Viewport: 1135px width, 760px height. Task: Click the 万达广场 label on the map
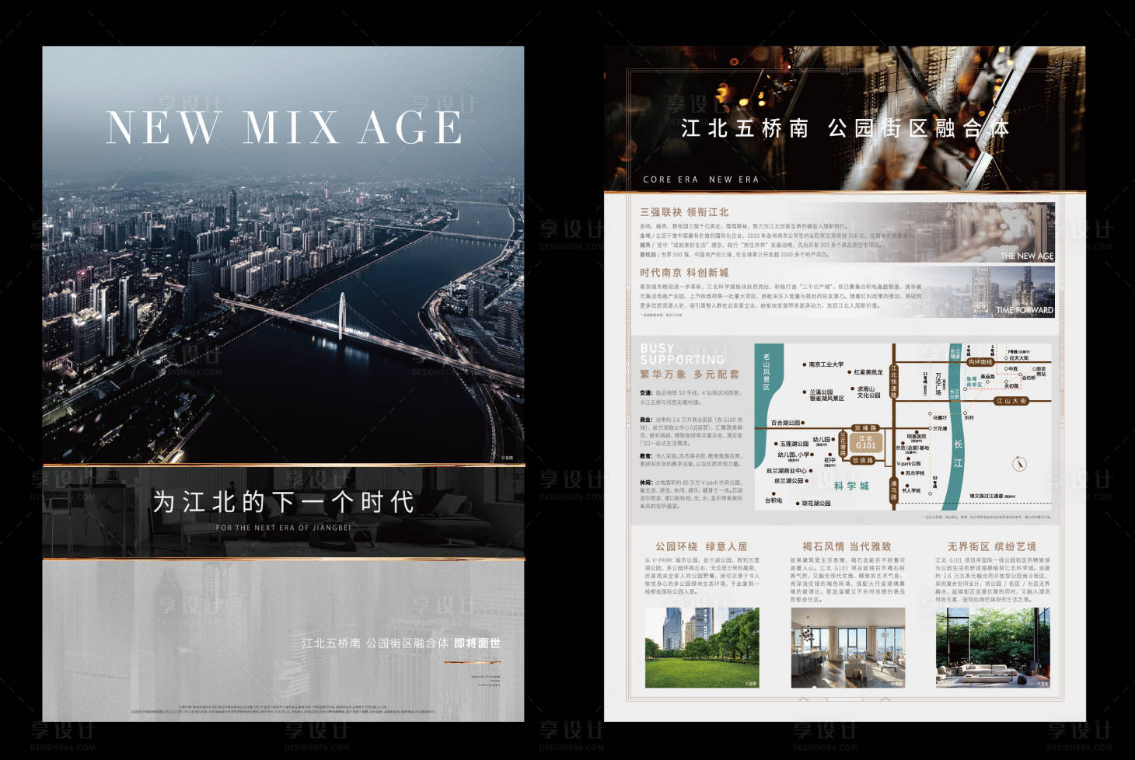click(938, 384)
